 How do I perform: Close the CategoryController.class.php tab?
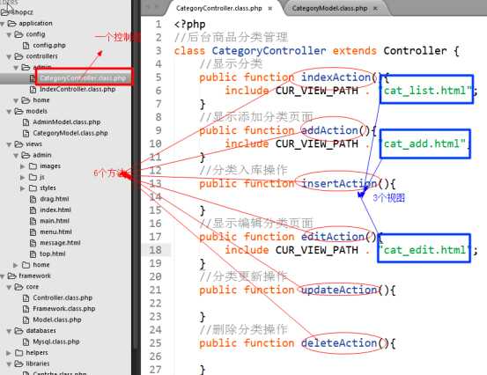[x=270, y=9]
